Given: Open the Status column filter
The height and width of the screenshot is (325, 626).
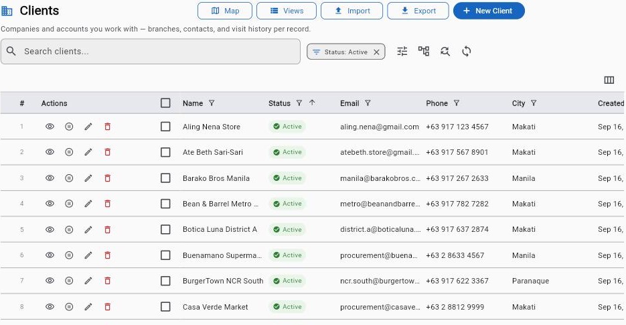Looking at the screenshot, I should click(x=299, y=103).
